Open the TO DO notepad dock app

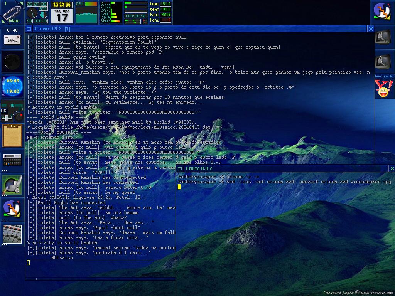[12, 136]
